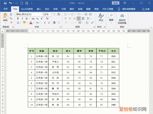Center align the paragraph
This screenshot has width=153, height=114.
click(x=70, y=18)
